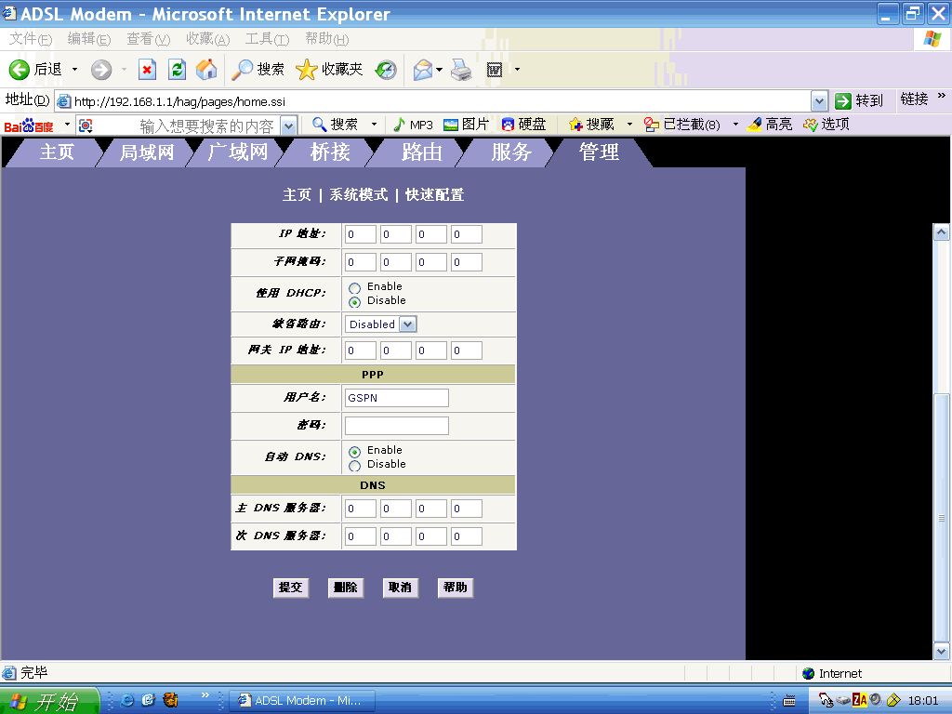Click the red Stop loading icon

pos(147,70)
